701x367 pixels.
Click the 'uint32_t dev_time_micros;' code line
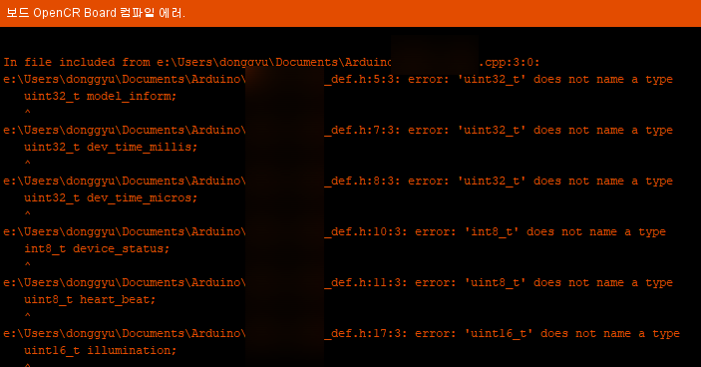(x=111, y=198)
